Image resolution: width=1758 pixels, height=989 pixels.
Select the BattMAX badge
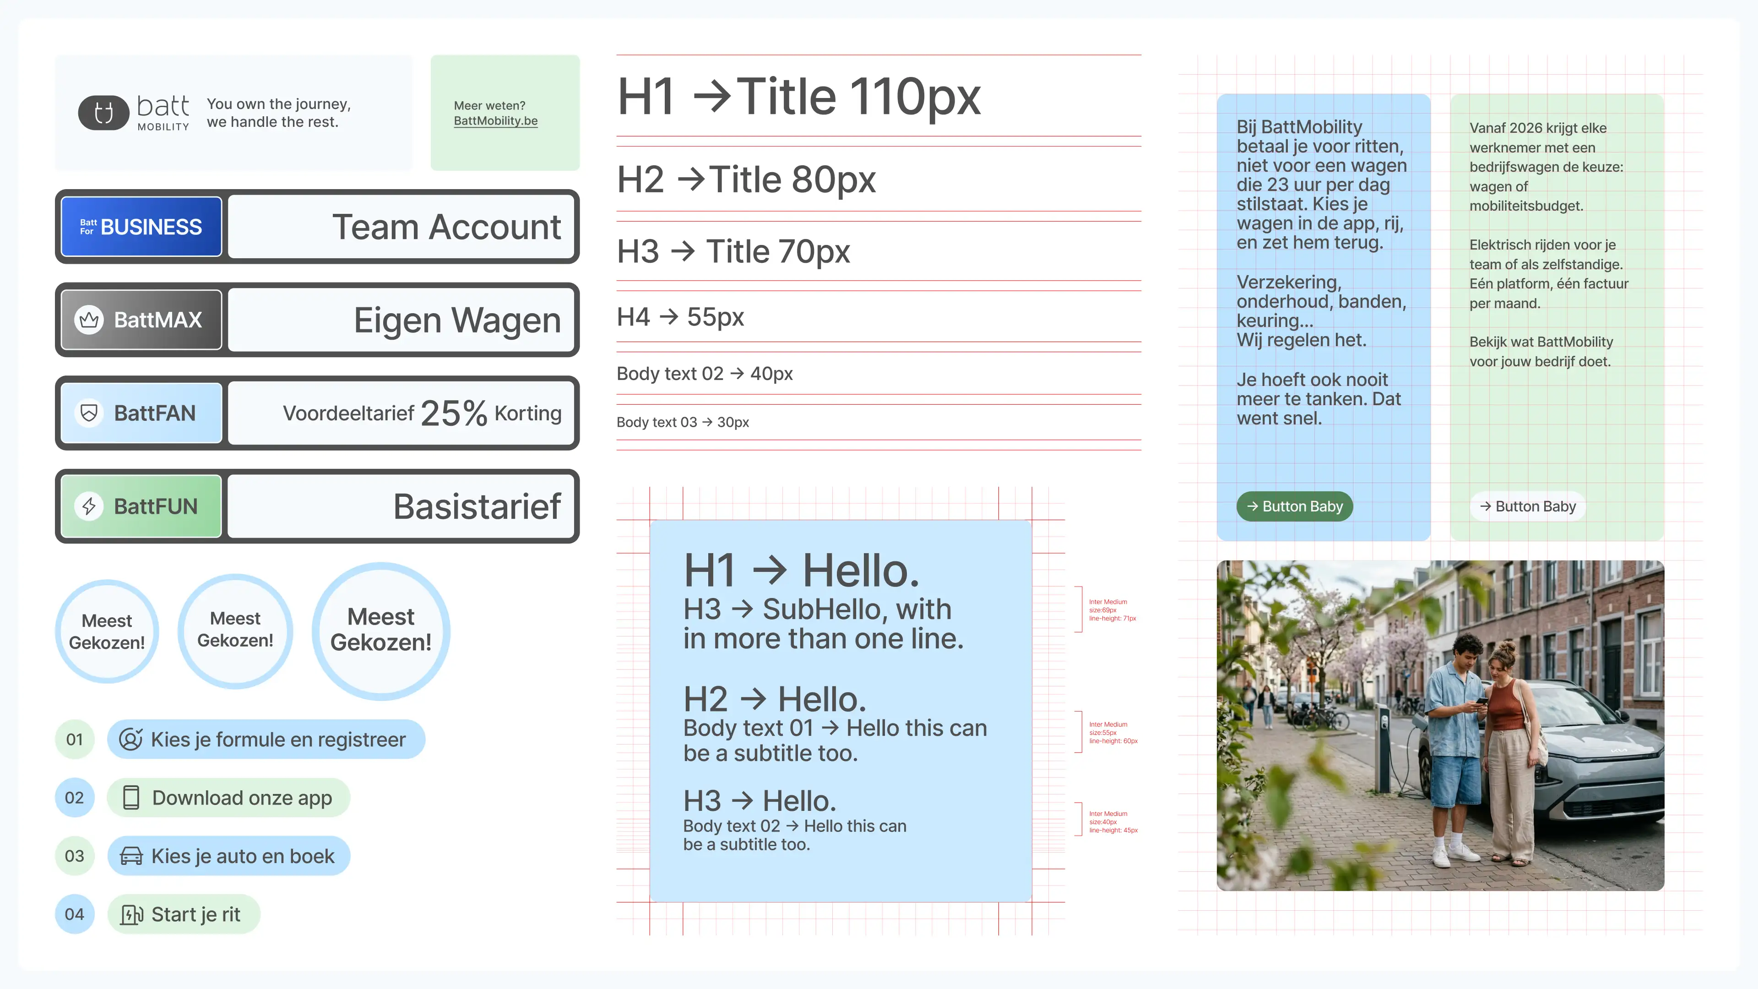pos(141,320)
